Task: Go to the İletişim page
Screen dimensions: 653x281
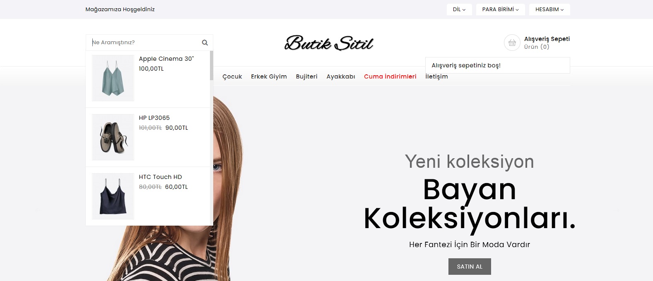Action: [x=436, y=76]
